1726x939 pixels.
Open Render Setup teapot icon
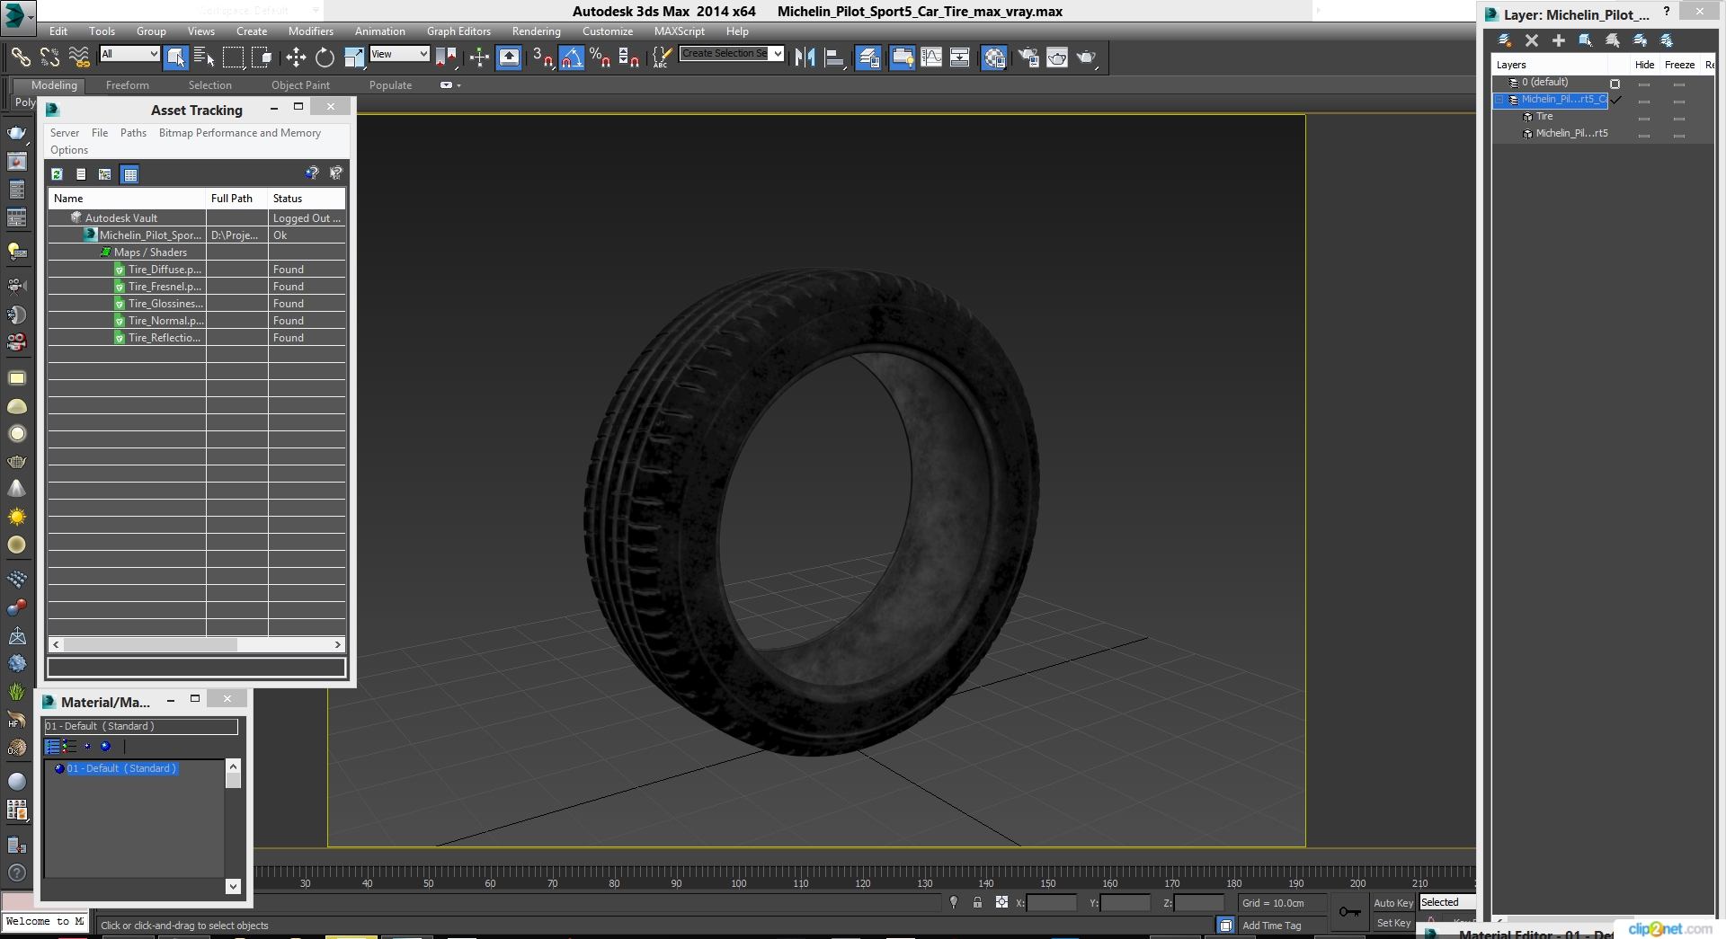pos(1028,58)
